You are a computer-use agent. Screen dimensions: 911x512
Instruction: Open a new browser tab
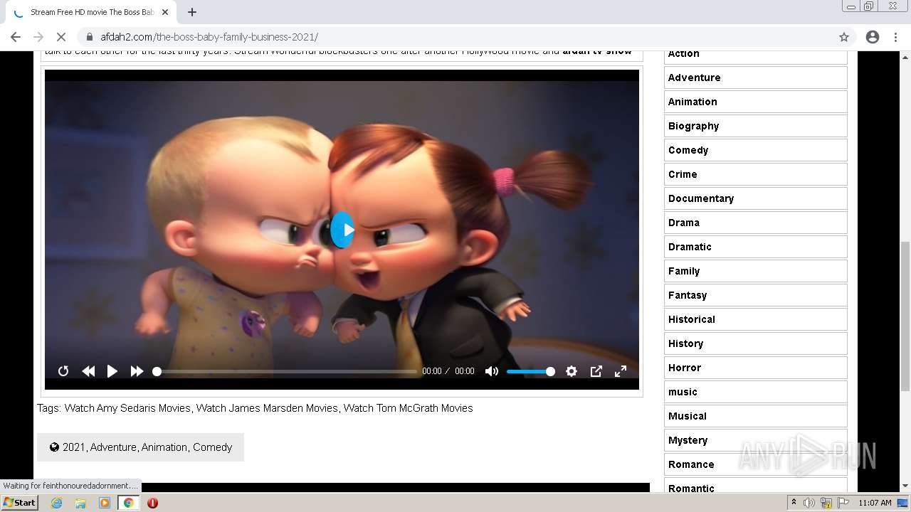click(192, 12)
